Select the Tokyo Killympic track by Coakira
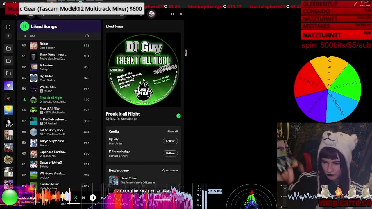The image size is (372, 209). 59,143
